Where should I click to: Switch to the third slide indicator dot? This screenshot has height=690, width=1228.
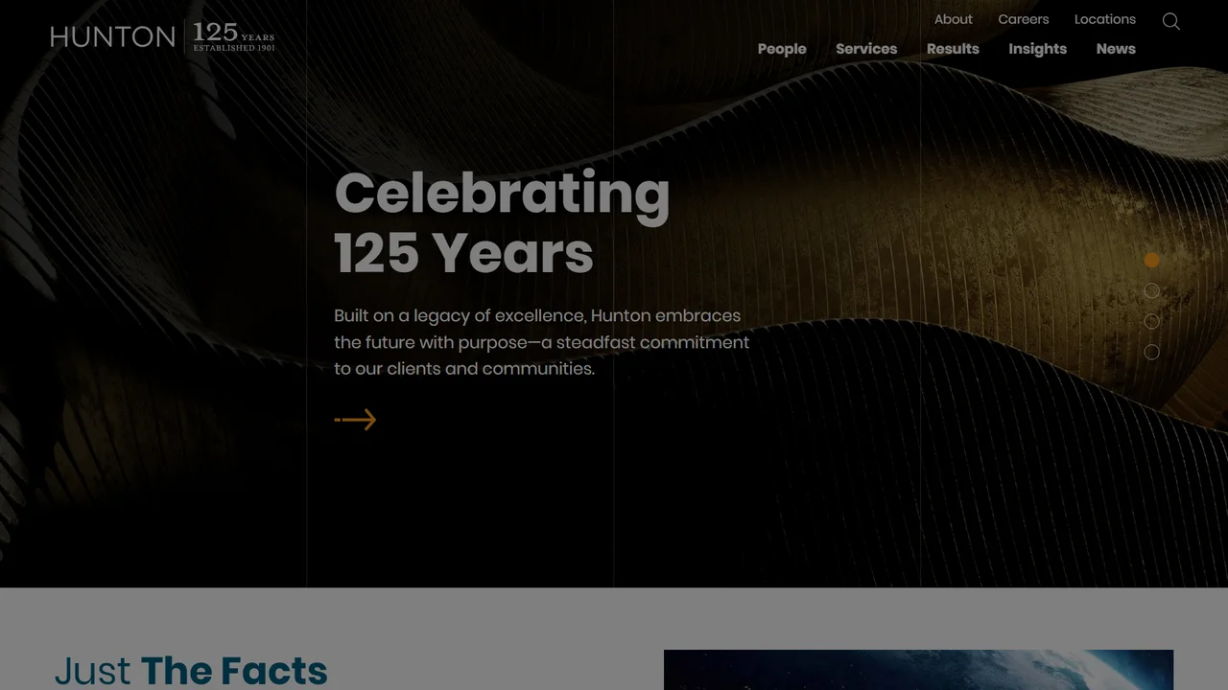(x=1152, y=321)
